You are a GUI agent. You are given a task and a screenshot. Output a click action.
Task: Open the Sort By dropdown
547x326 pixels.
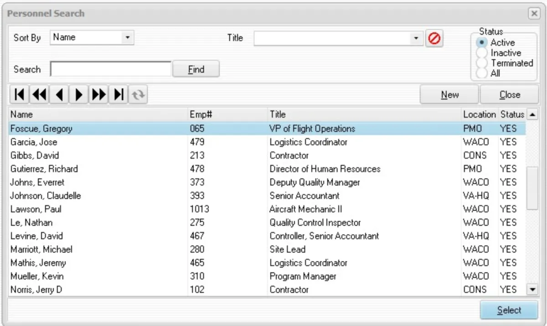tap(129, 38)
